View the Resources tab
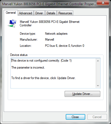Screen dimensions: 111x124 pyautogui.click(x=65, y=13)
